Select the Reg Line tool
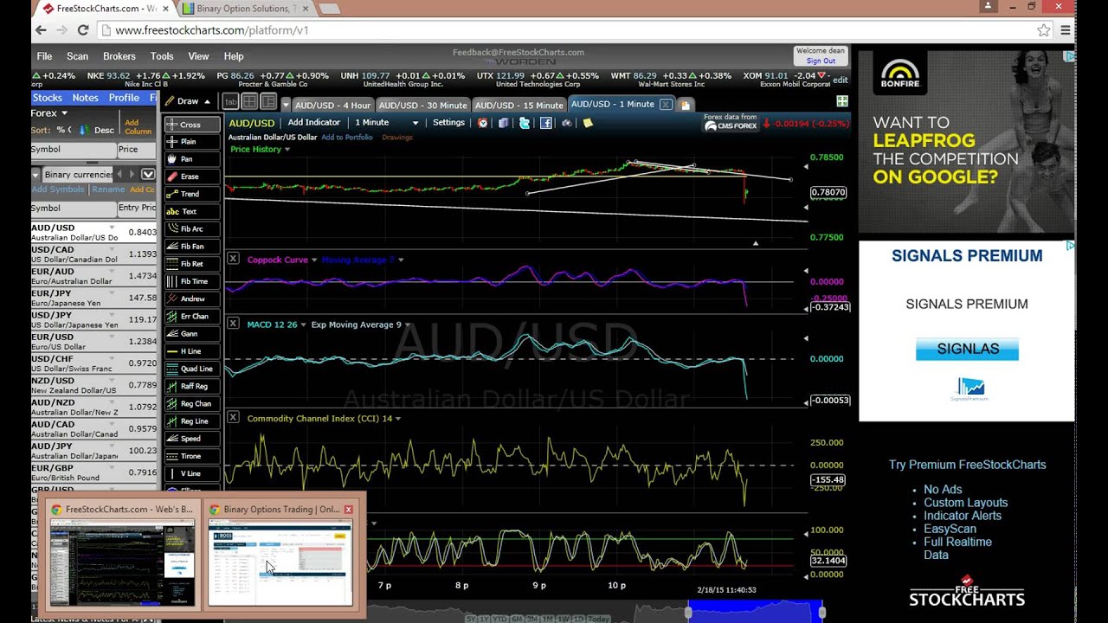The image size is (1108, 623). point(191,421)
